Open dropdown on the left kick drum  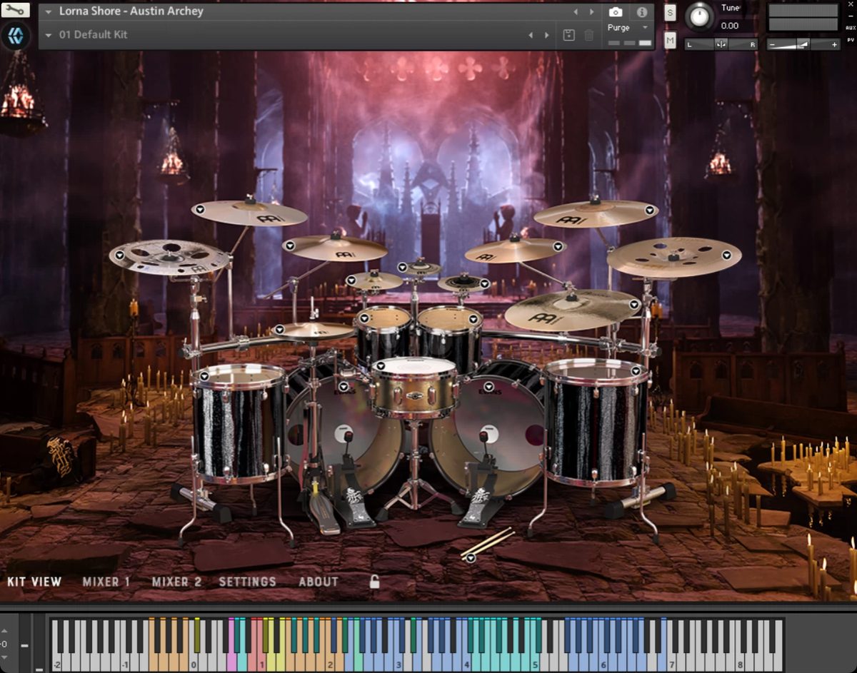[344, 387]
